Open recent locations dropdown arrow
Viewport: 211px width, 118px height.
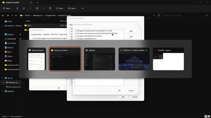coord(12,15)
